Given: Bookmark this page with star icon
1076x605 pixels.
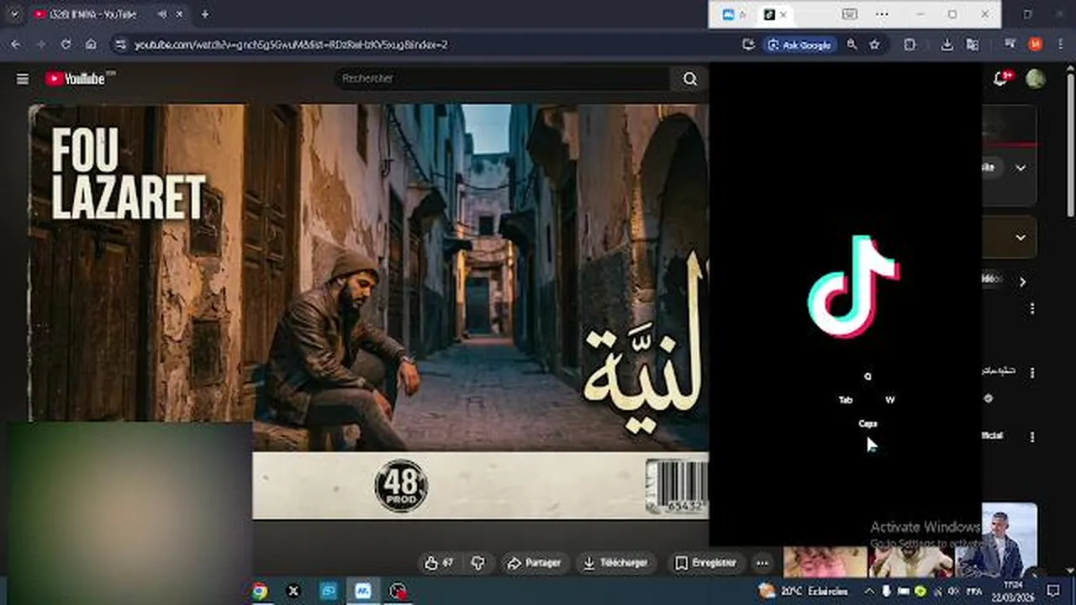Looking at the screenshot, I should pos(874,45).
